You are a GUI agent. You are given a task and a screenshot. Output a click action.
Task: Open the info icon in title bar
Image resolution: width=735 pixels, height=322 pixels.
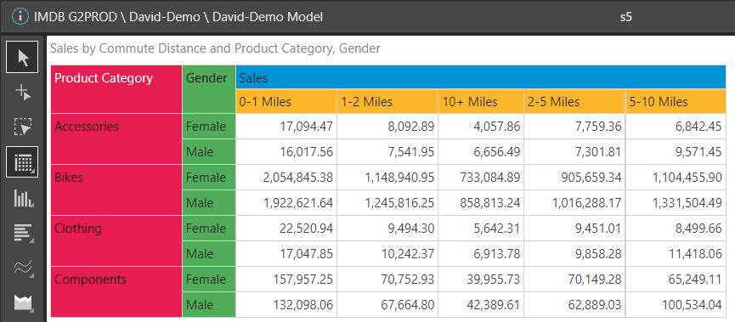[x=20, y=17]
